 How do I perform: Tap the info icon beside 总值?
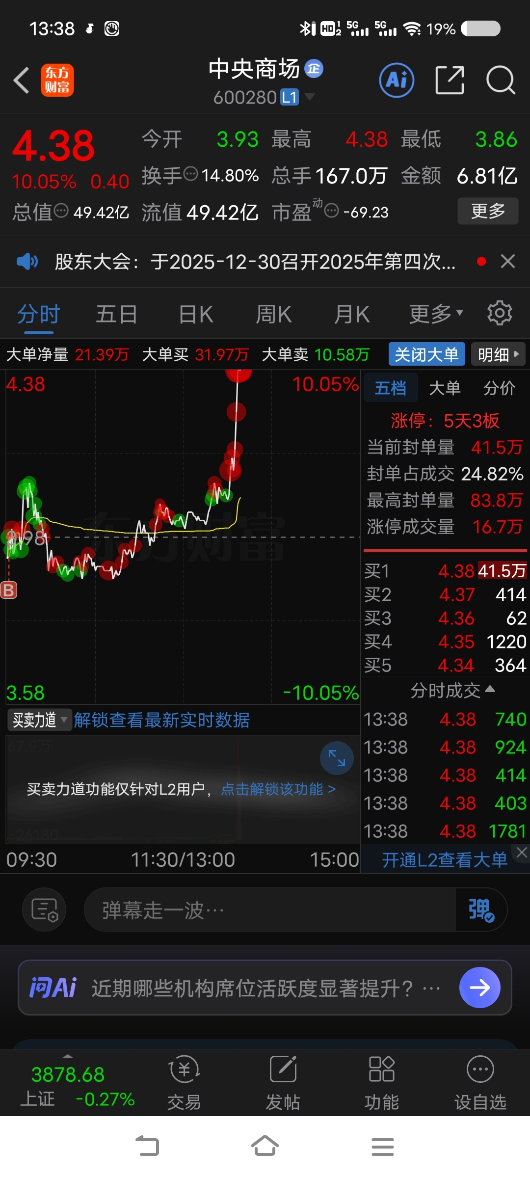[x=61, y=211]
